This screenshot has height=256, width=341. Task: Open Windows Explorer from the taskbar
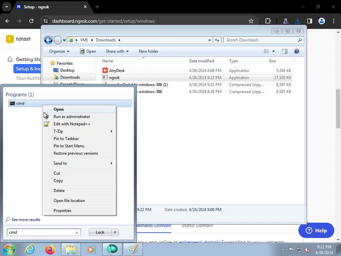[x=71, y=249]
